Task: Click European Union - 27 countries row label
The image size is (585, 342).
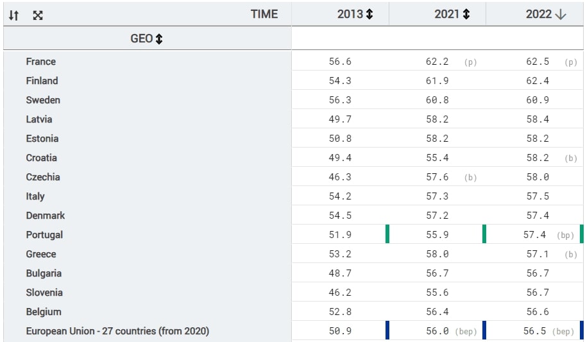Action: (x=117, y=331)
